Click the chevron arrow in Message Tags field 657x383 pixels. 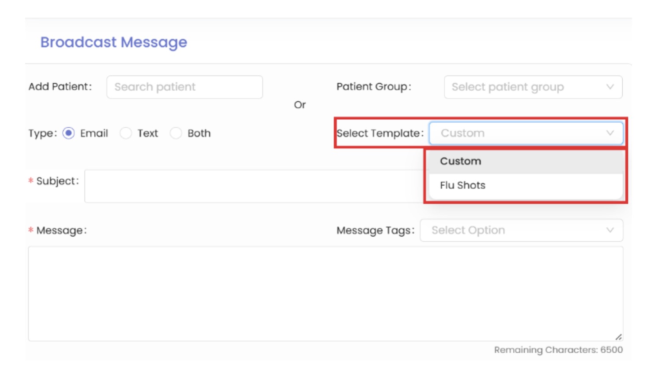point(610,230)
